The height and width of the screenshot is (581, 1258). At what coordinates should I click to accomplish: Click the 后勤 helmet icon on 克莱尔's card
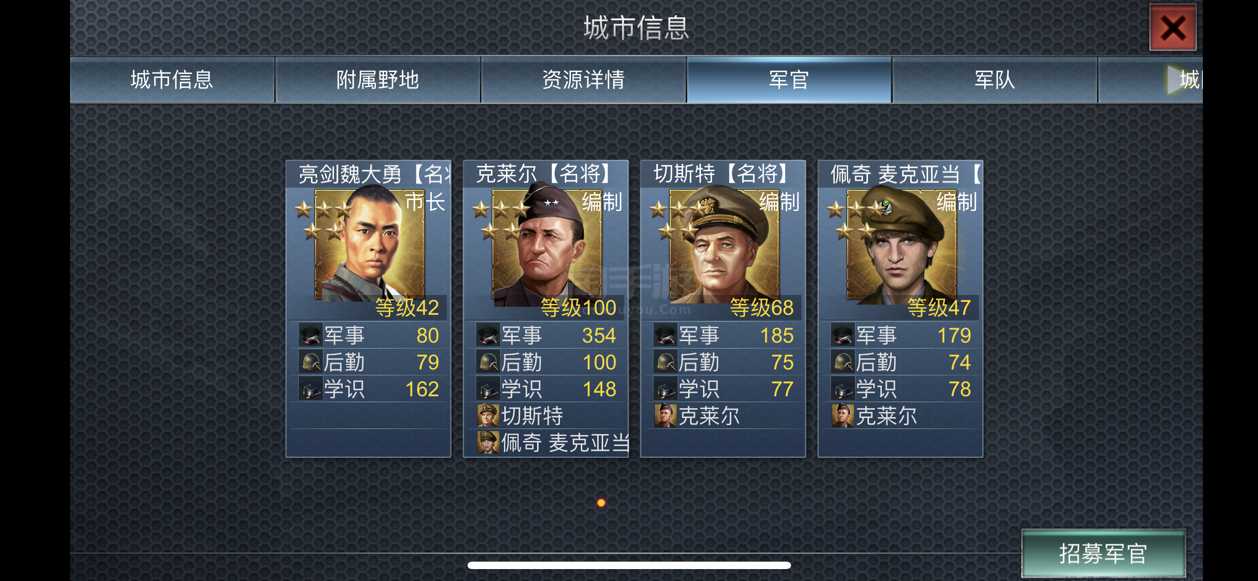(488, 362)
